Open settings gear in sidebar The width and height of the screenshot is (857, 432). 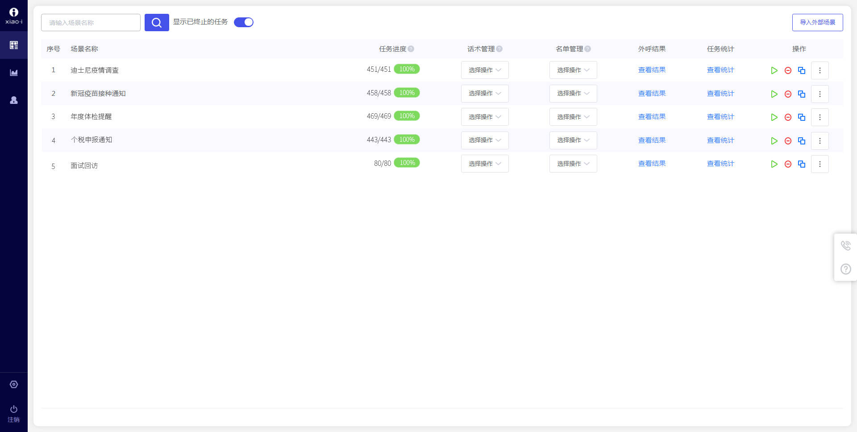[14, 384]
